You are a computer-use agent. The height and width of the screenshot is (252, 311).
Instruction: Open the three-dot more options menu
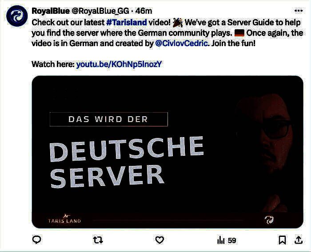click(299, 11)
